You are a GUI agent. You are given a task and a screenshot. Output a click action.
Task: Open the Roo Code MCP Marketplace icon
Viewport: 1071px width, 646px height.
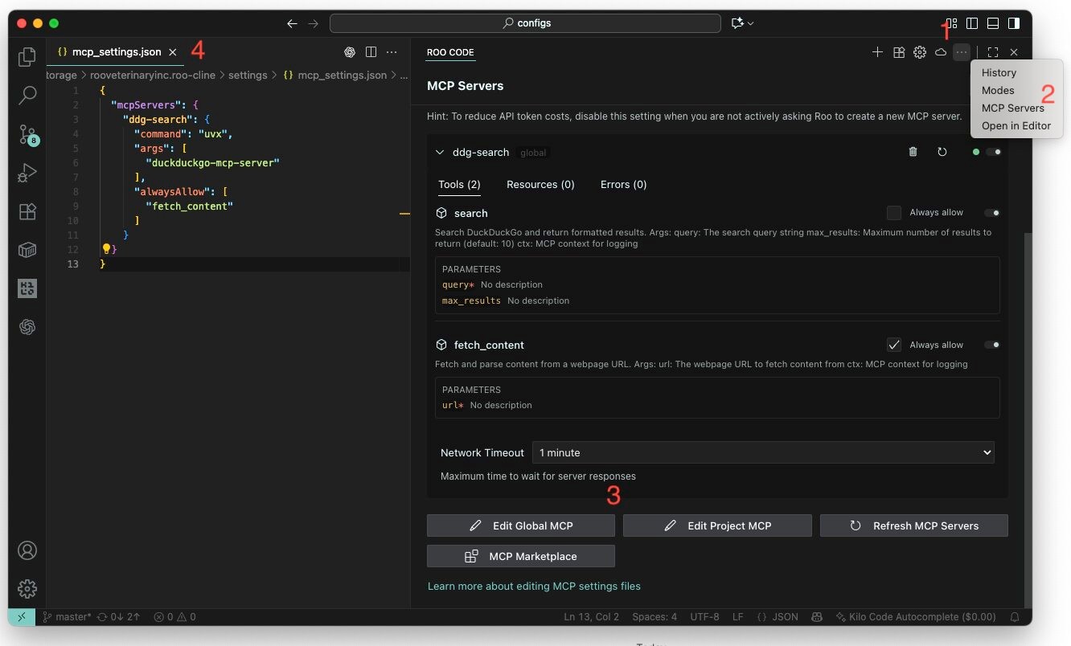[898, 52]
